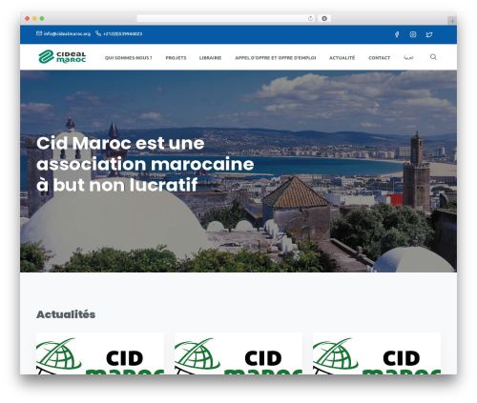477x403 pixels.
Task: Click the Facebook icon in top bar
Action: click(397, 34)
